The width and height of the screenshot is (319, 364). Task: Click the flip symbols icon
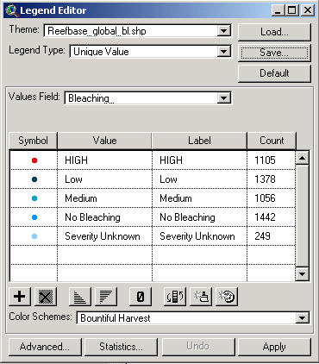tap(175, 297)
